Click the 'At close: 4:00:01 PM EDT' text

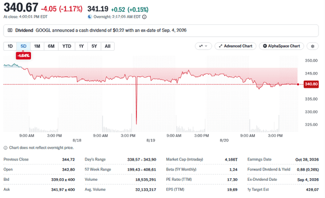pos(25,17)
